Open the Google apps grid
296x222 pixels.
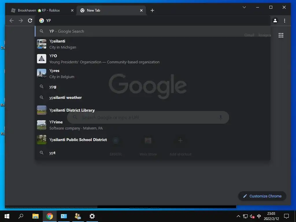(281, 35)
